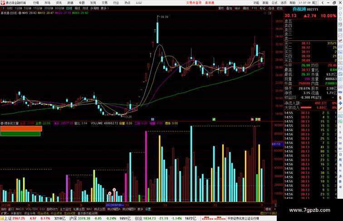This screenshot has height=221, width=343.
Task: Click the yellow icon before 上证 in status bar
Action: click(2, 218)
